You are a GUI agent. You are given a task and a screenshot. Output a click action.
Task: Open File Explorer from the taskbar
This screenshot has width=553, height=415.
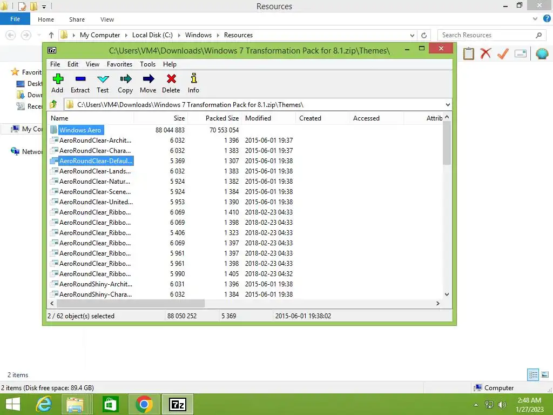(x=75, y=404)
